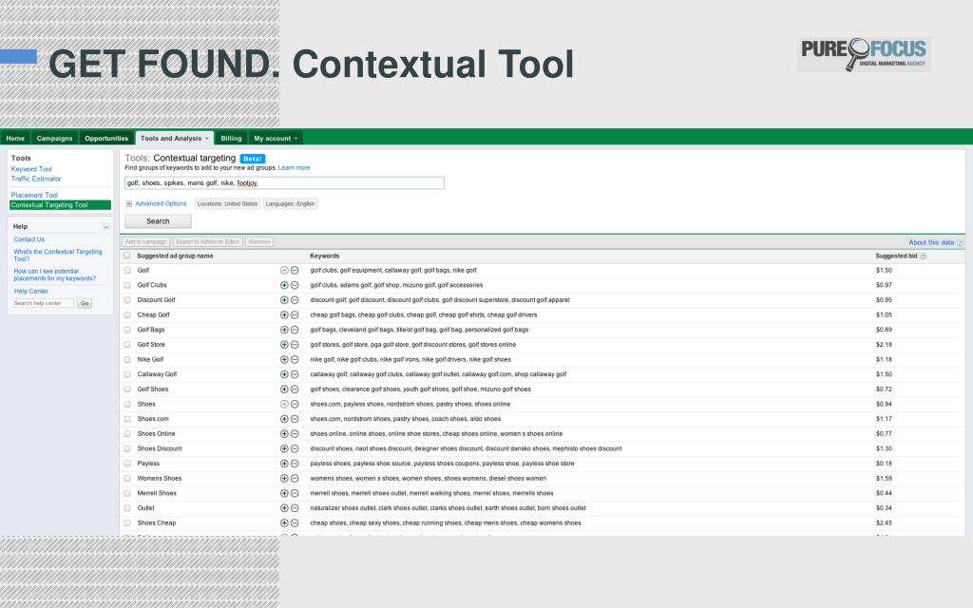Add the Shoes Online ad group (plus icon)
The width and height of the screenshot is (973, 608).
pyautogui.click(x=284, y=434)
